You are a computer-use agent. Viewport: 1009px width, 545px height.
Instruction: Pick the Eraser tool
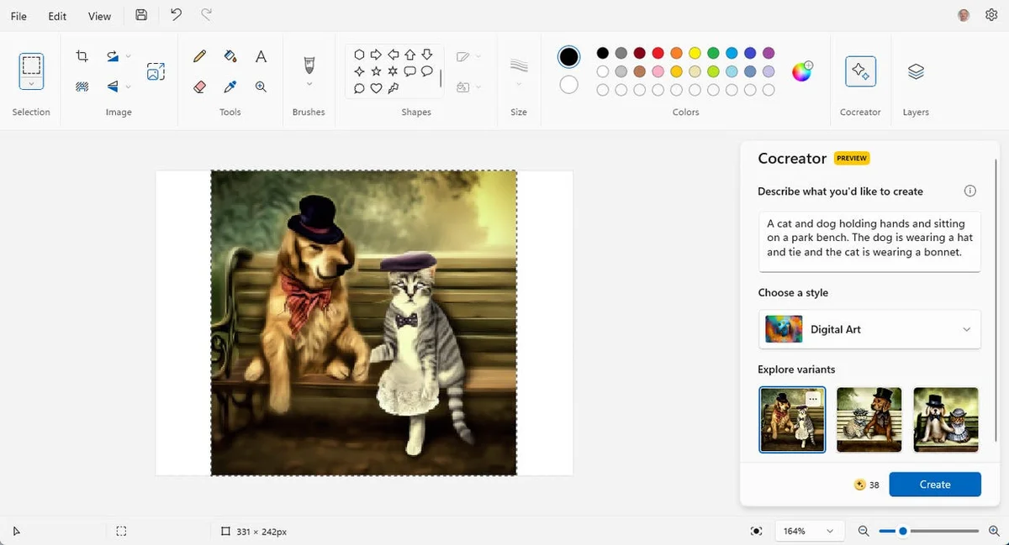tap(199, 86)
